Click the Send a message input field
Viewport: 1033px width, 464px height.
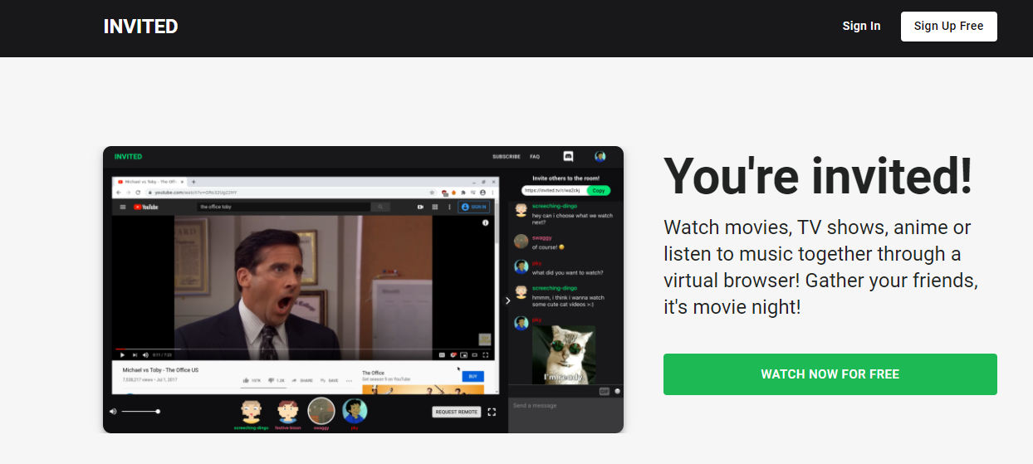(x=565, y=406)
